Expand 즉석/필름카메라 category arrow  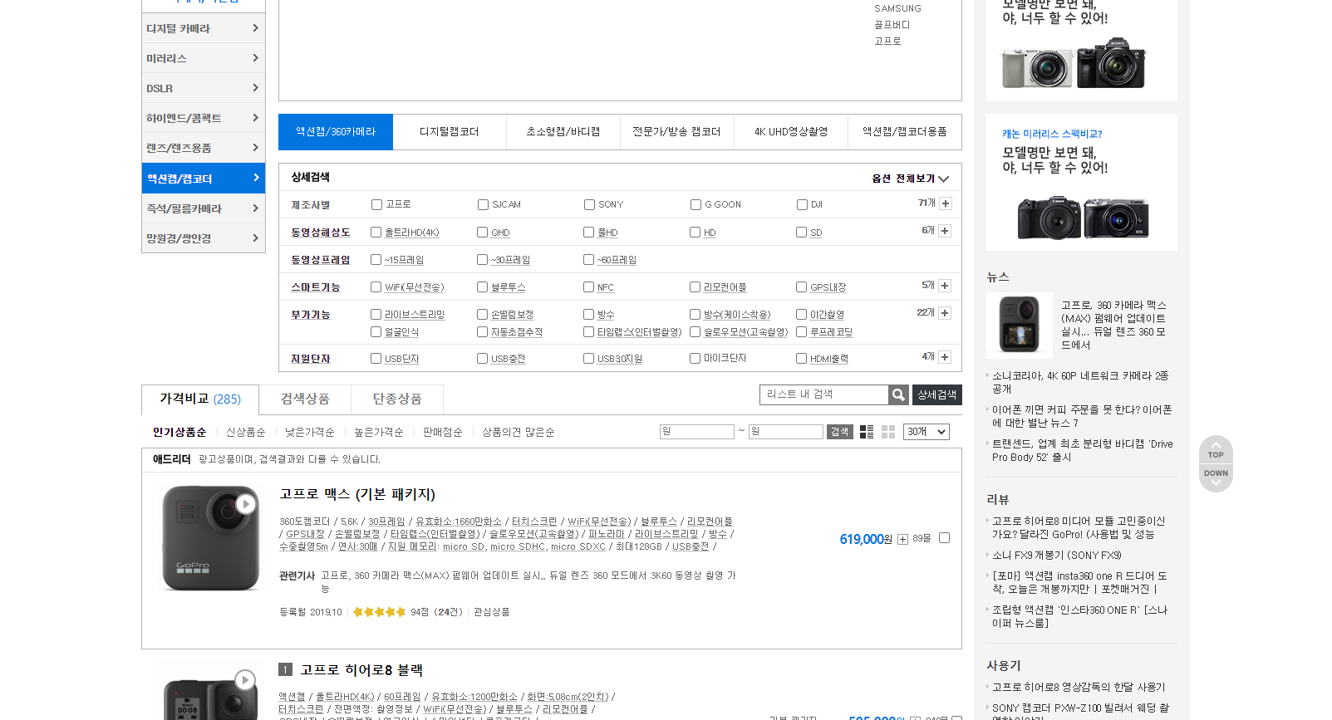tap(255, 208)
